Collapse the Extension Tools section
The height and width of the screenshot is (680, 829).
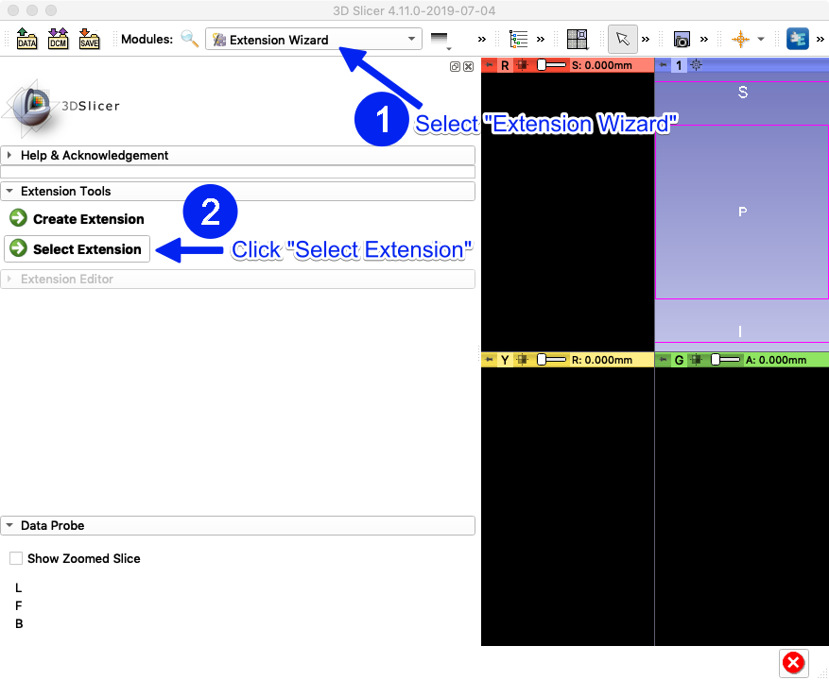pyautogui.click(x=238, y=192)
